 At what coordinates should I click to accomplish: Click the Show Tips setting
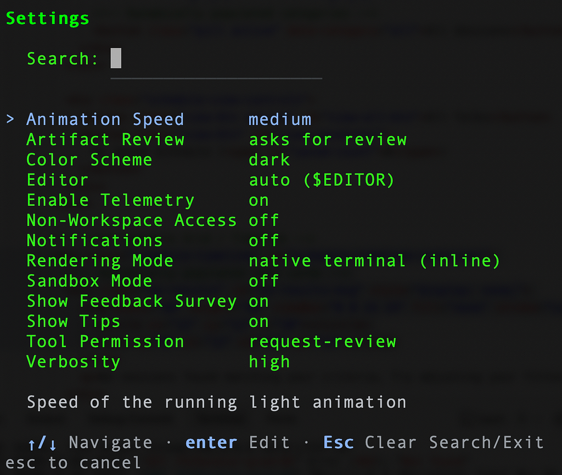point(74,321)
